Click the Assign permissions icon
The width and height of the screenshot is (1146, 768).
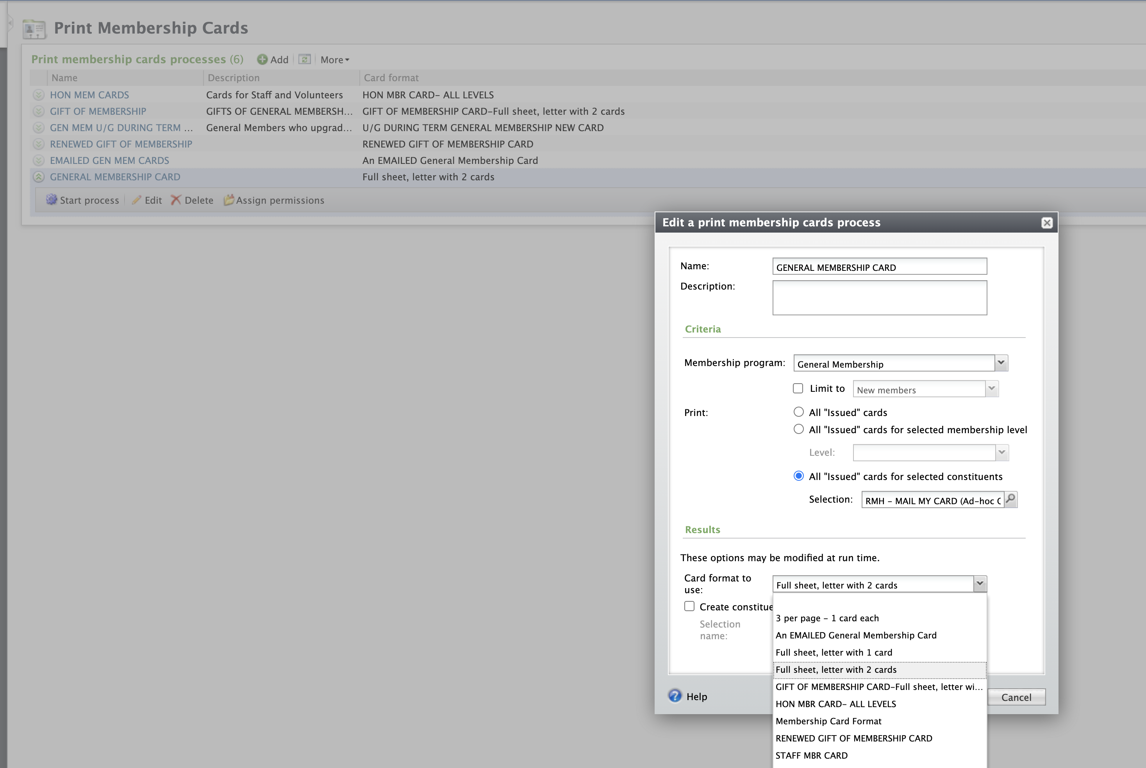(228, 200)
